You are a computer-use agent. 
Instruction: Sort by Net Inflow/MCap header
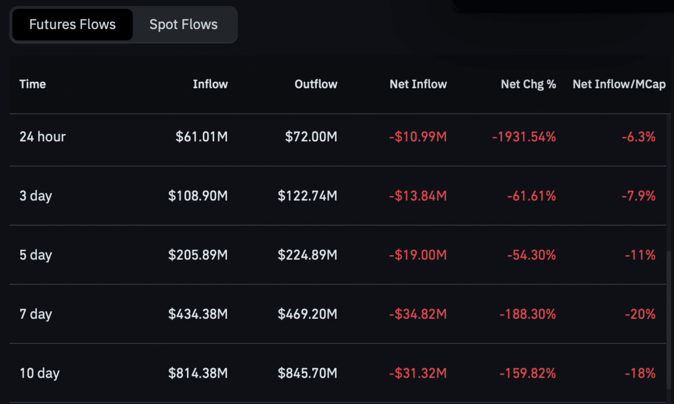pyautogui.click(x=619, y=84)
